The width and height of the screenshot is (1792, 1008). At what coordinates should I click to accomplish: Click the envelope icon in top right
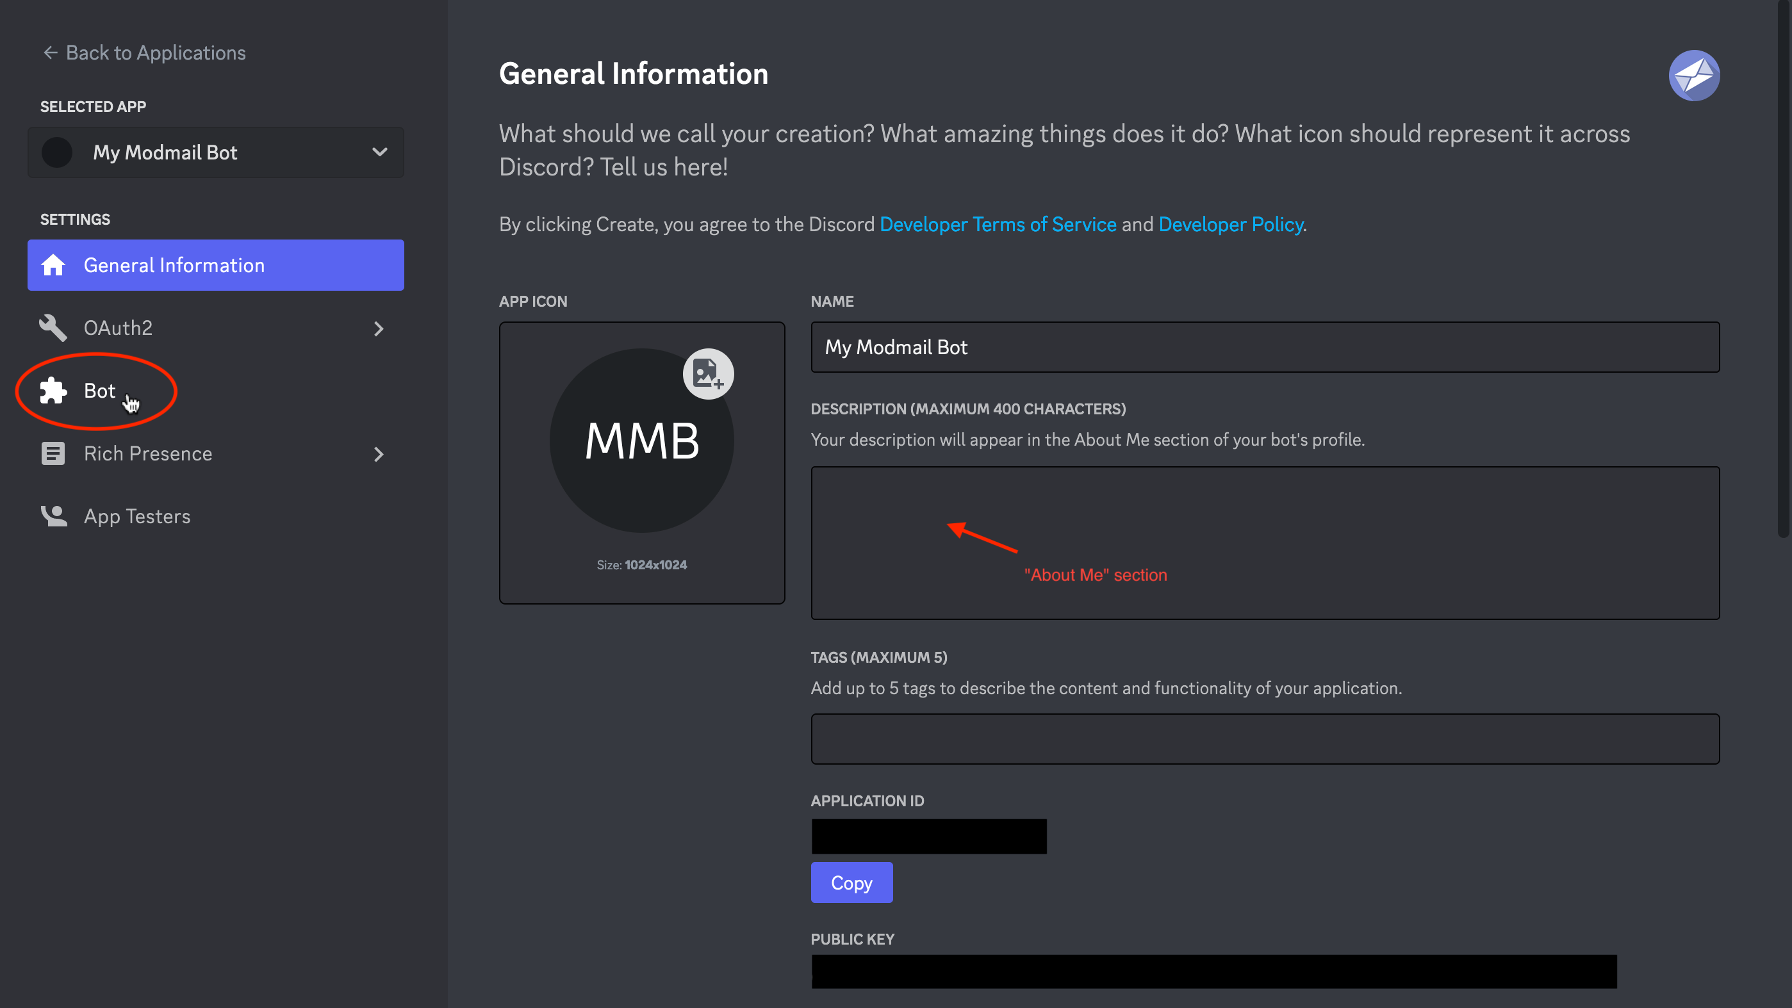tap(1693, 75)
